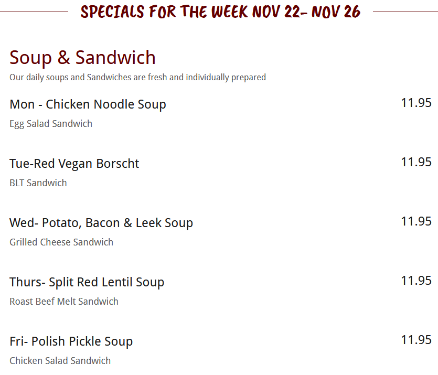Screen dimensions: 438x375
Task: Click the Chicken Salad Sandwich description
Action: point(60,361)
